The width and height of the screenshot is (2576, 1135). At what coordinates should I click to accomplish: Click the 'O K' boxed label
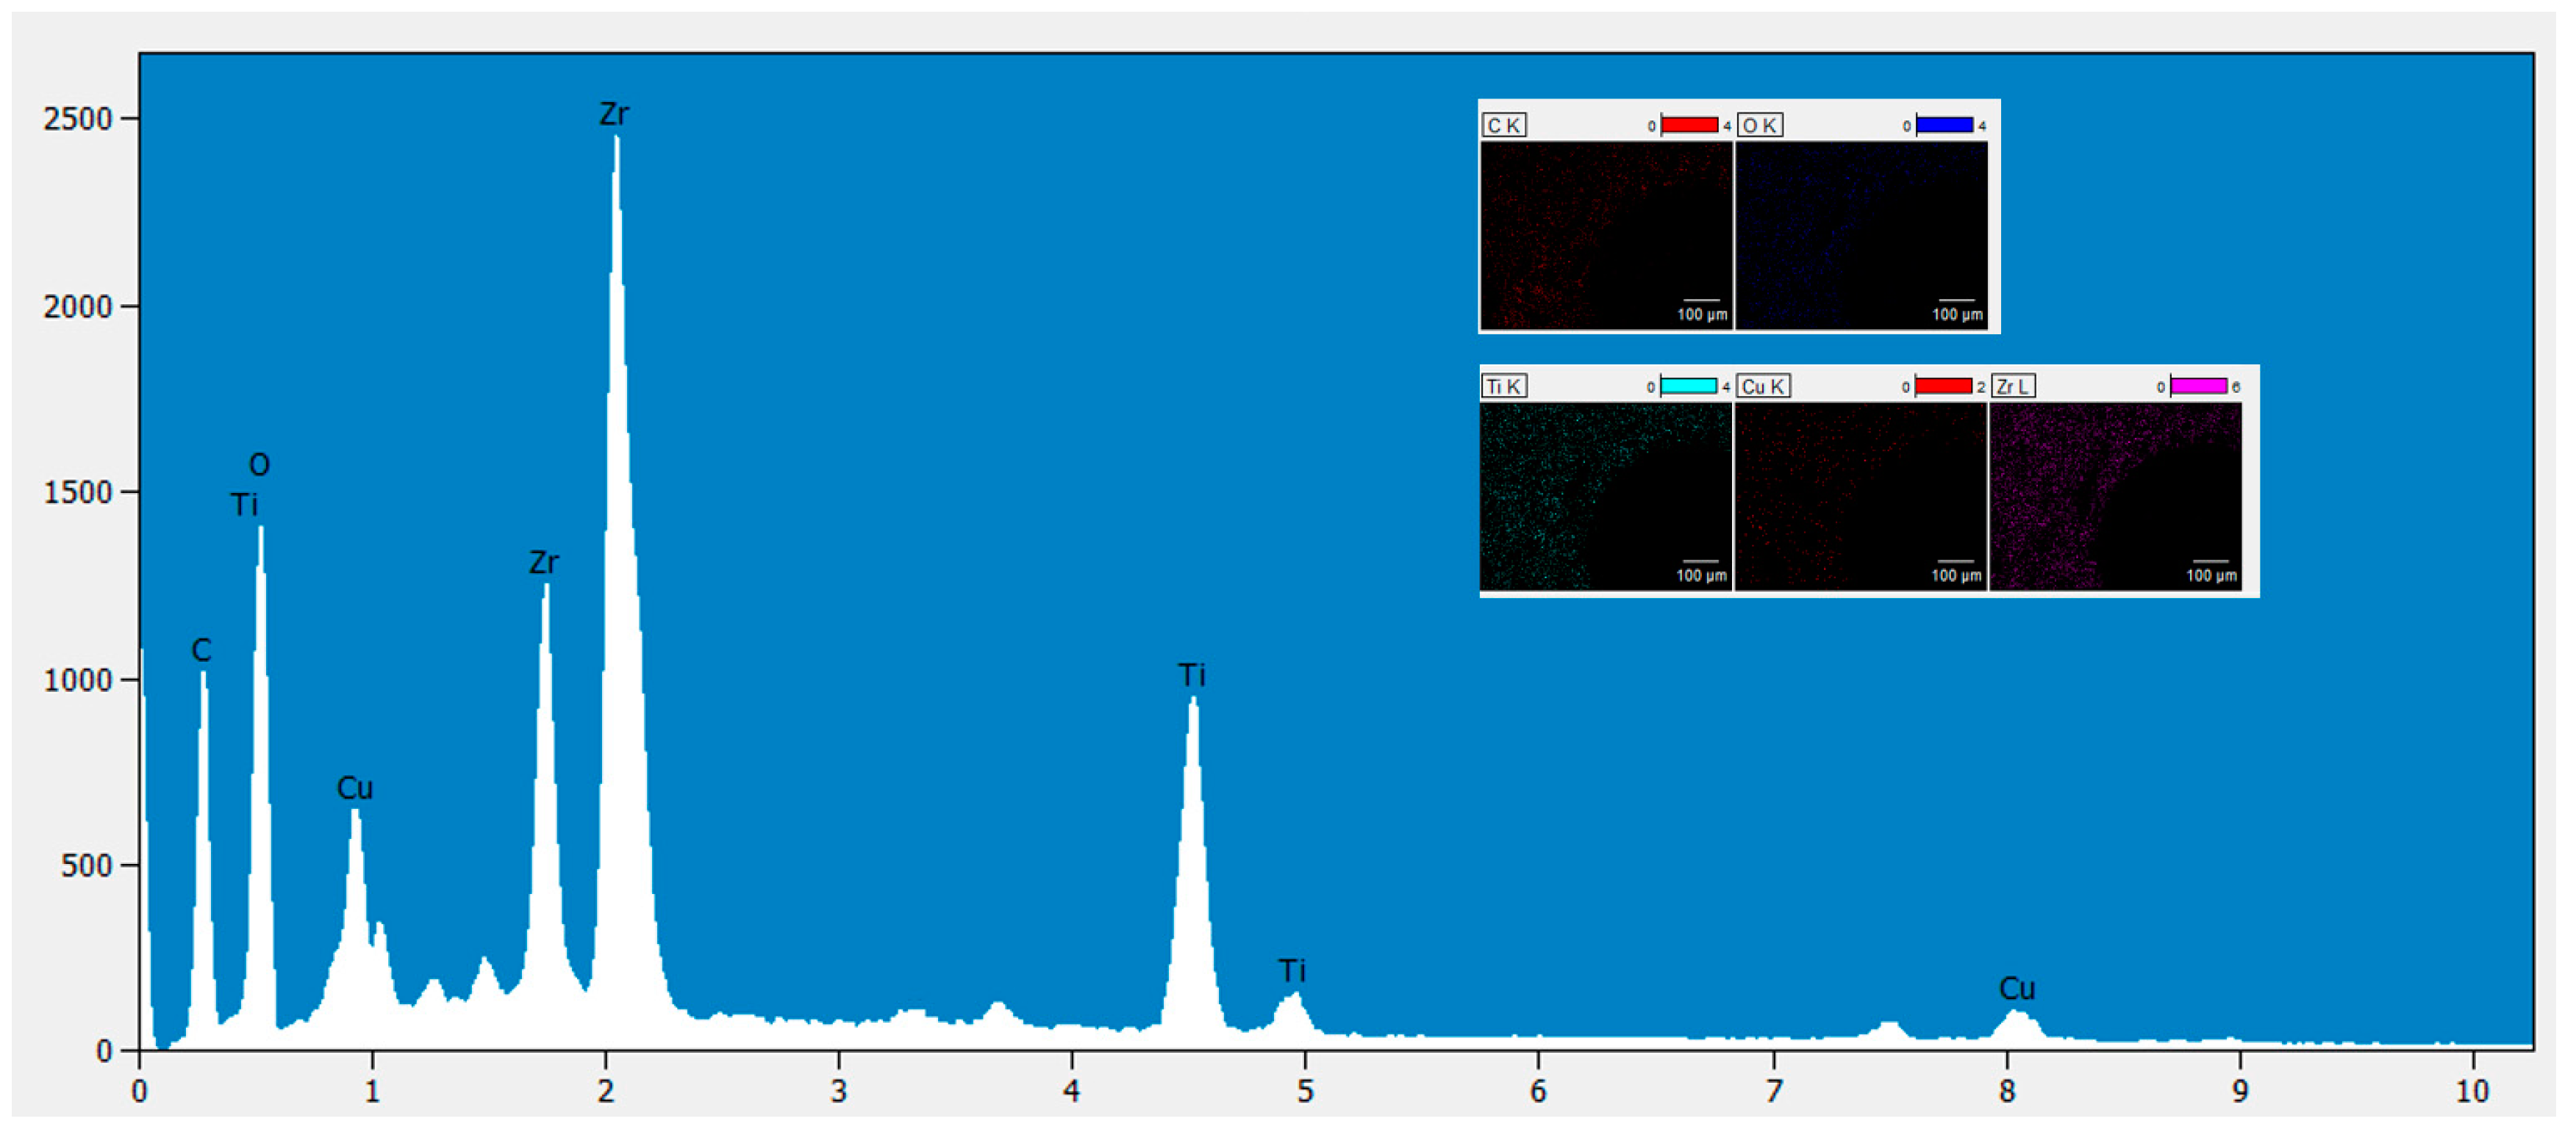tap(1759, 125)
